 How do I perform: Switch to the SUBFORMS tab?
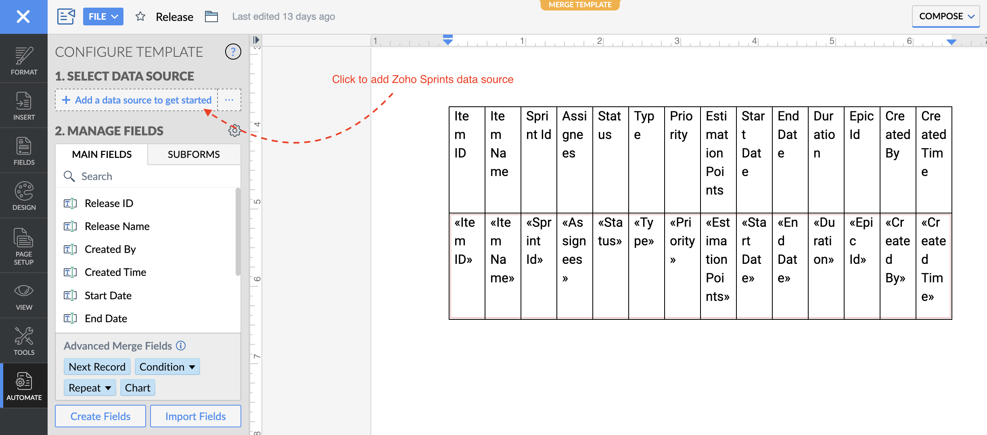194,154
